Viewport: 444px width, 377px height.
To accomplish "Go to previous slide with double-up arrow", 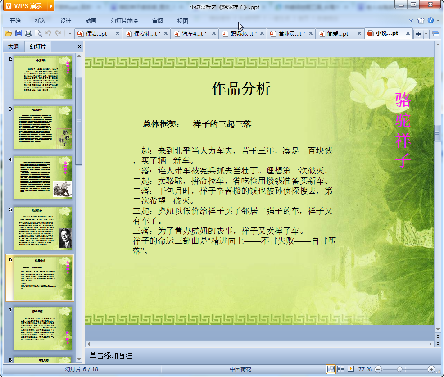I will [x=438, y=336].
